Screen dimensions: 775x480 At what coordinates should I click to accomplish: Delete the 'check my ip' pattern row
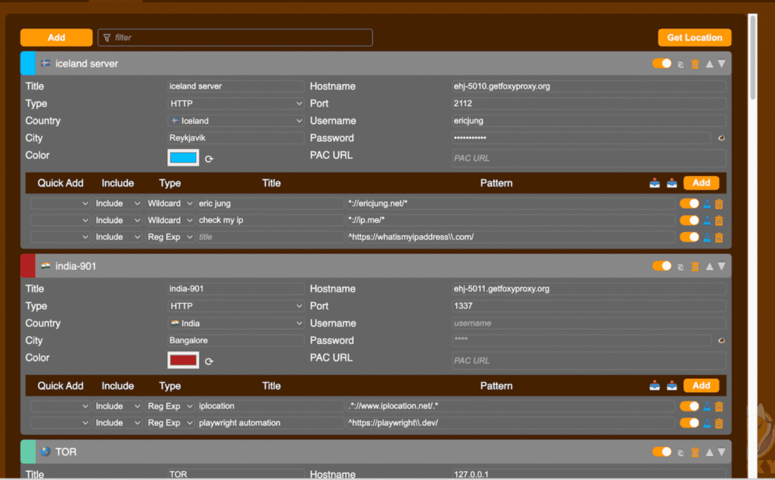(719, 221)
